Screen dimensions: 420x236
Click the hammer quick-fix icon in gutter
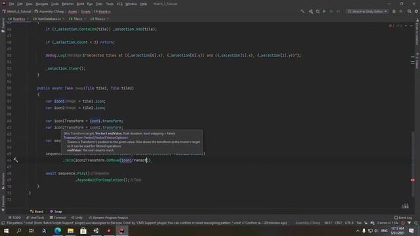coord(16,160)
